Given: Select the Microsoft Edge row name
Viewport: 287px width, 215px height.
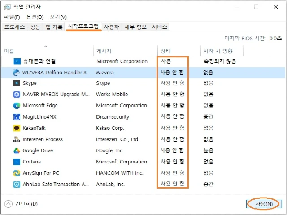Looking at the screenshot, I should (40, 106).
